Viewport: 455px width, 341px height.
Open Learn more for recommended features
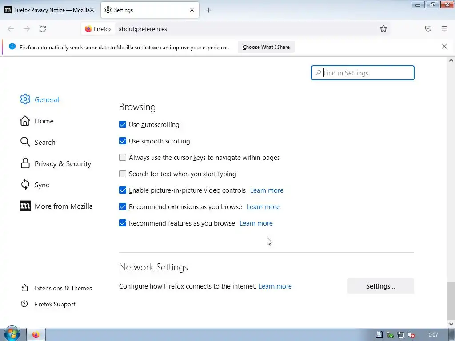pos(256,223)
